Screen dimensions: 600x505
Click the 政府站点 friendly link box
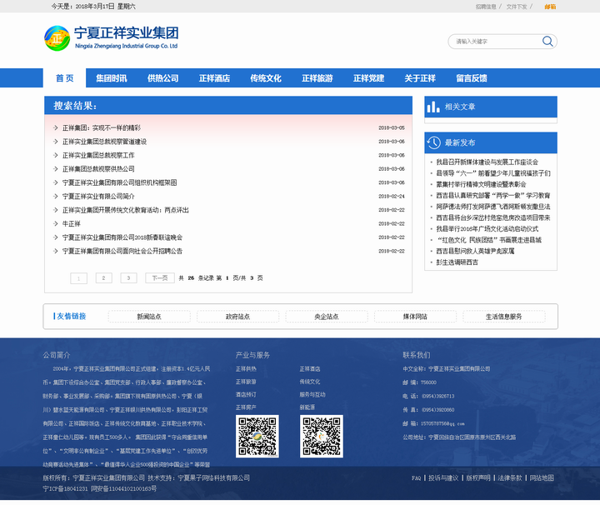click(238, 317)
